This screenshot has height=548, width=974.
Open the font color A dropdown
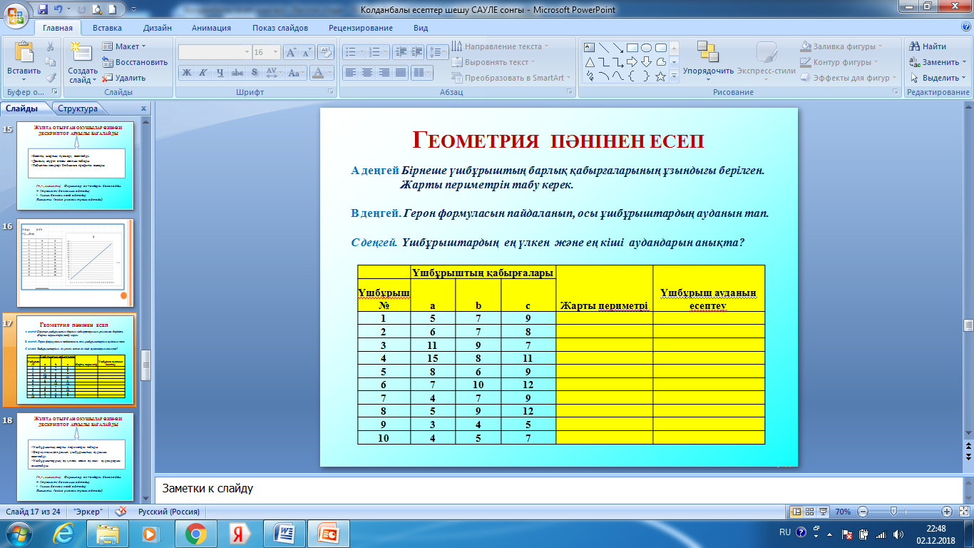tap(322, 72)
